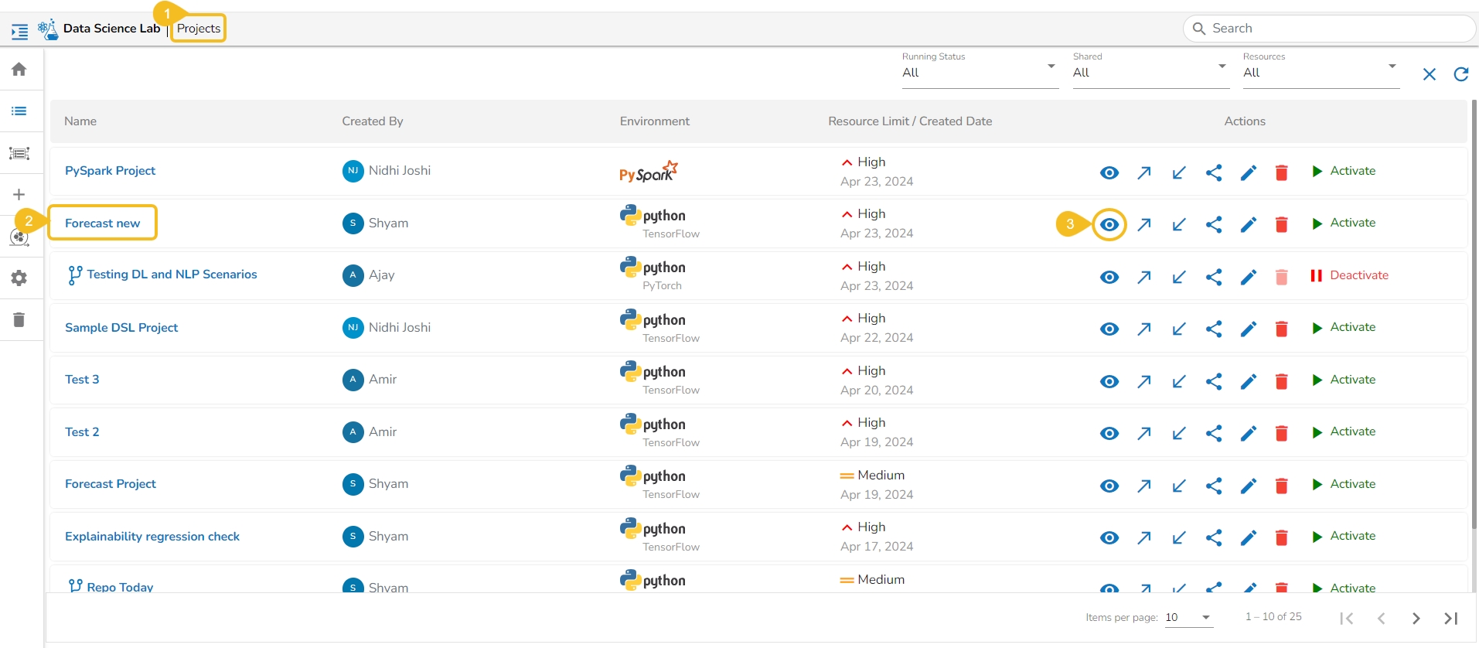Open the list view in the sidebar
The width and height of the screenshot is (1479, 648).
pos(19,111)
